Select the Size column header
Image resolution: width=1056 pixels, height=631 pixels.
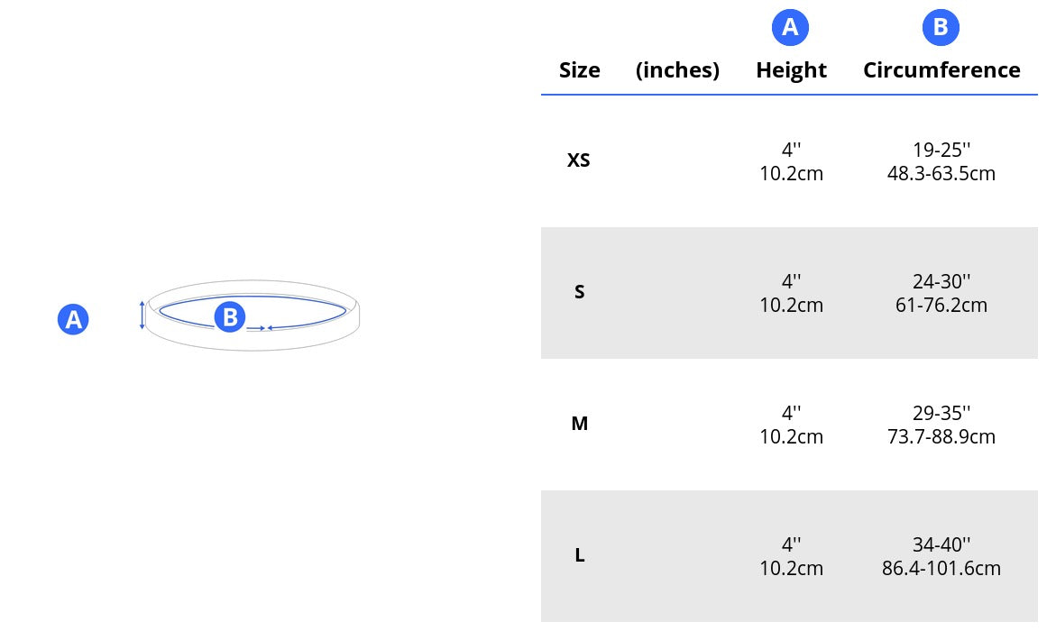[x=579, y=70]
